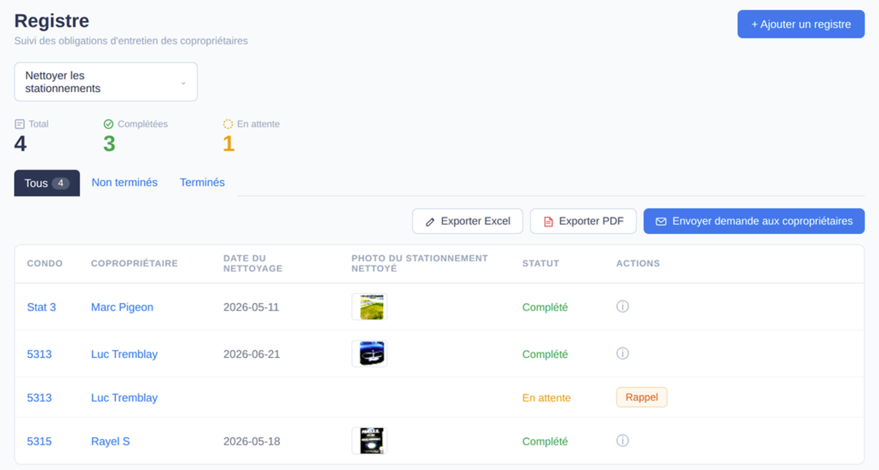The width and height of the screenshot is (879, 470).
Task: Select the Tous tab
Action: [47, 183]
